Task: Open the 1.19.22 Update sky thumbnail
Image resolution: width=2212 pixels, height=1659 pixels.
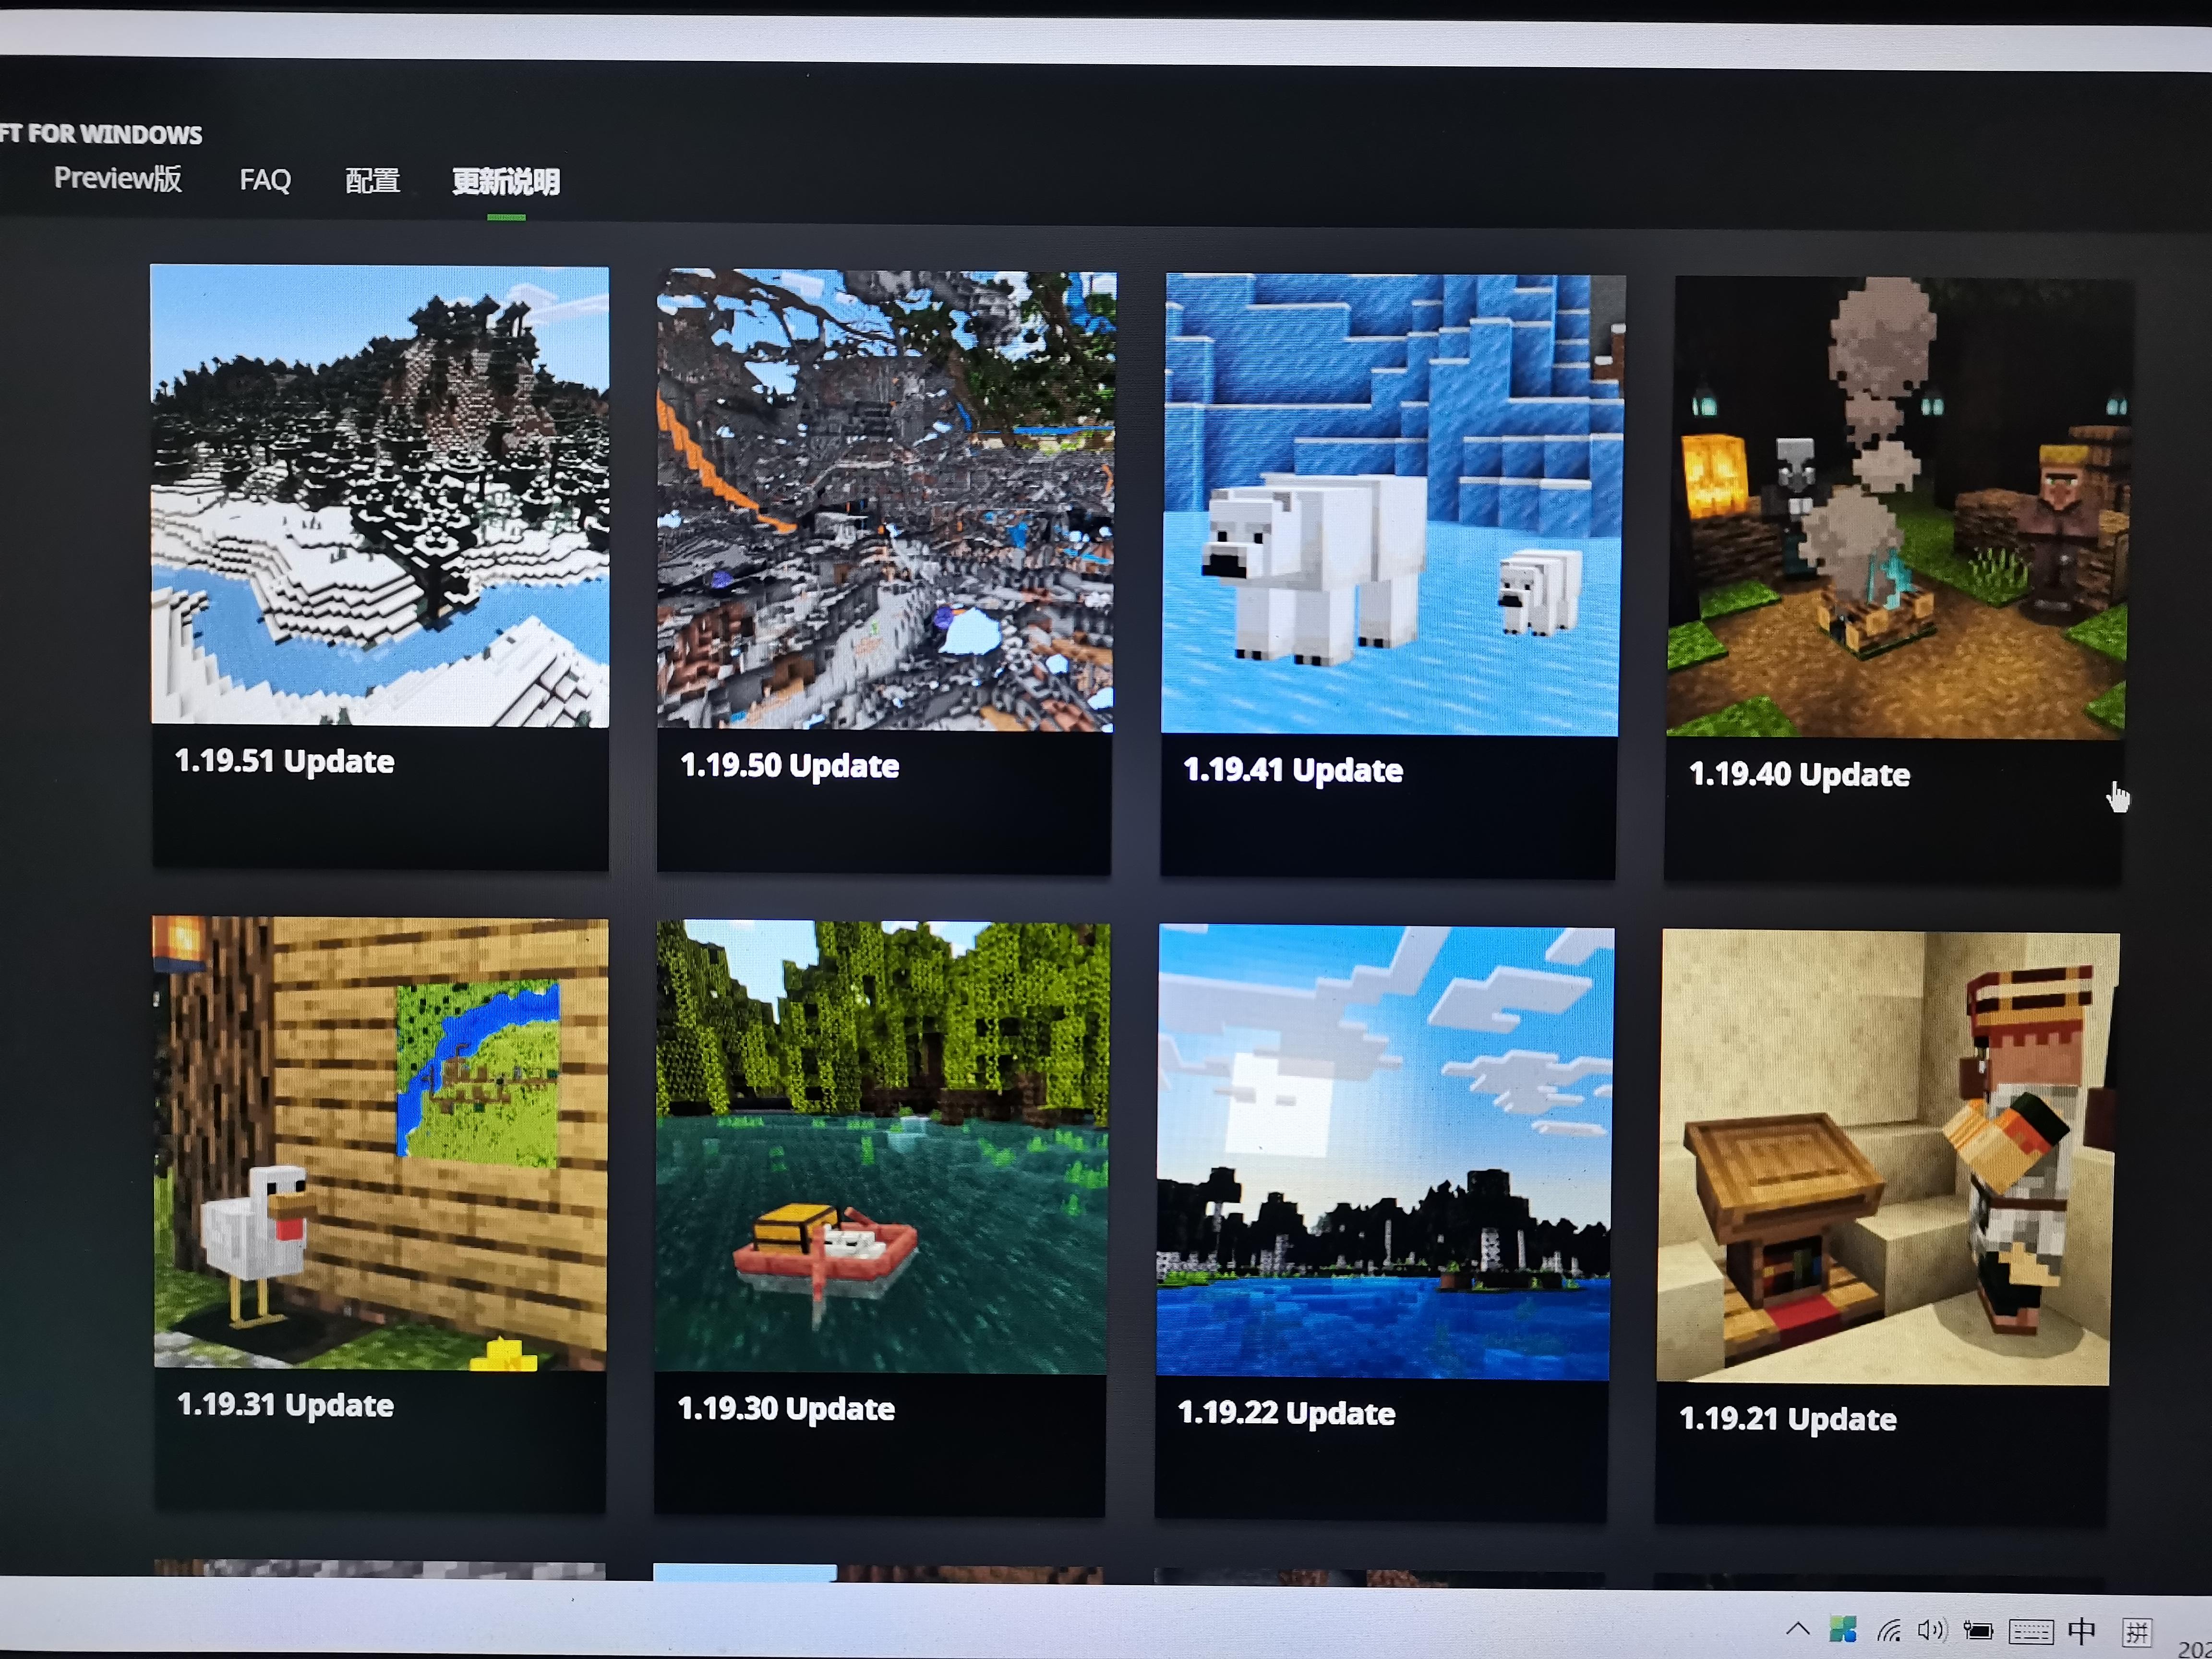Action: tap(1384, 1152)
